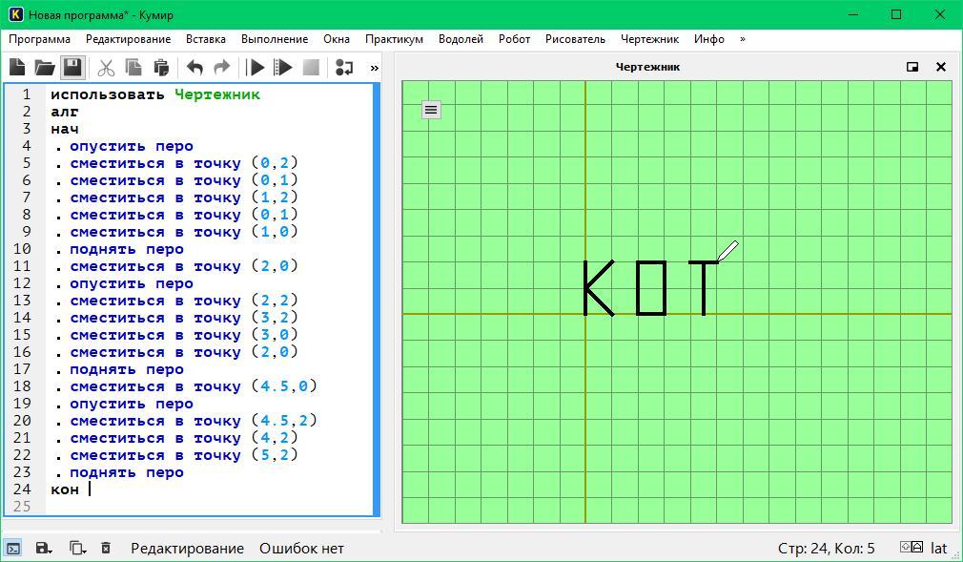This screenshot has height=562, width=963.
Task: Close the Чертежник panel
Action: (941, 67)
